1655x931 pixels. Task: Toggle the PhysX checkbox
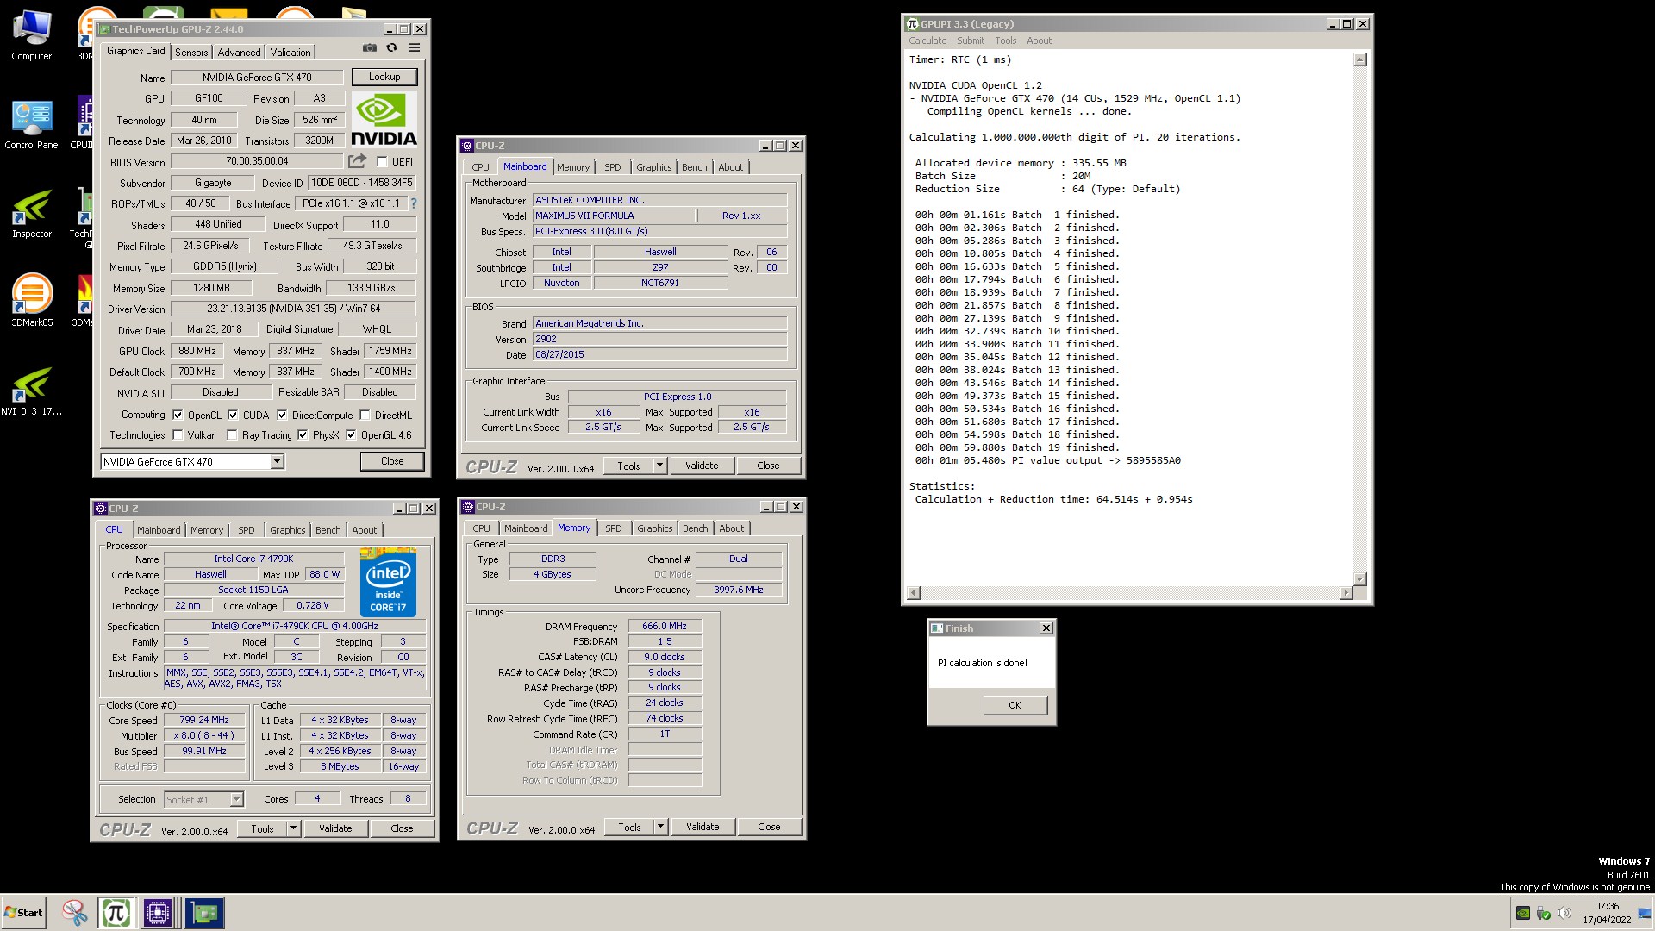[x=303, y=435]
